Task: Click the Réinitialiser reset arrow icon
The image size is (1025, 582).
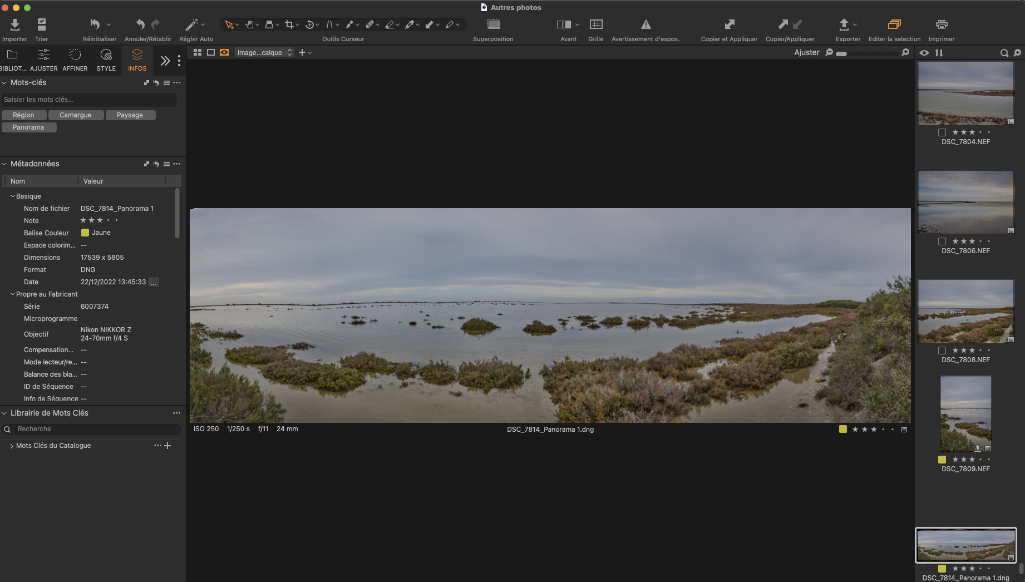Action: click(x=95, y=24)
